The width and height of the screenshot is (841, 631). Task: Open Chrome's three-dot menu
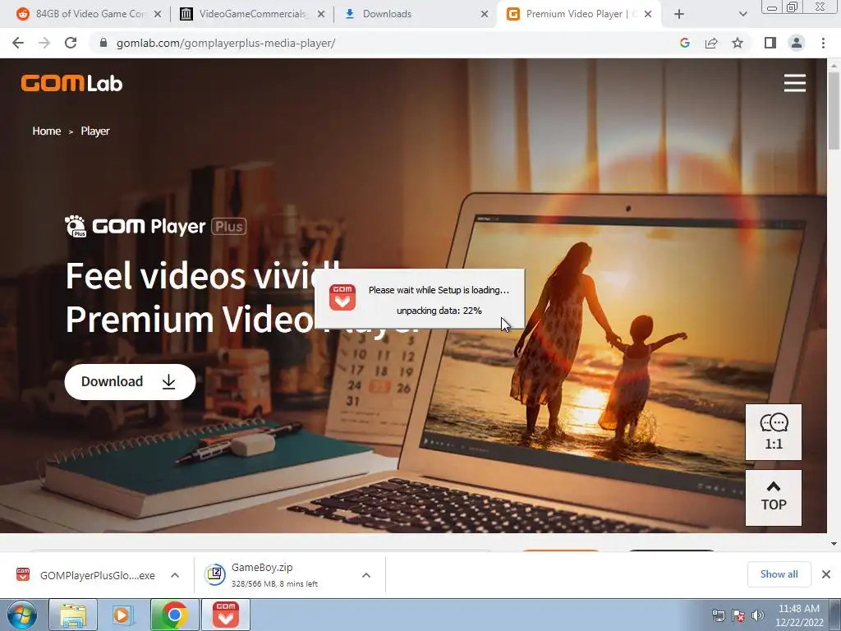(x=823, y=43)
